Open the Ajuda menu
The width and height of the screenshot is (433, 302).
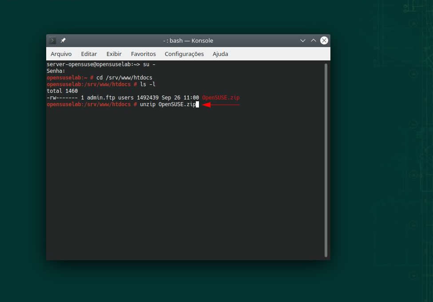tap(220, 54)
